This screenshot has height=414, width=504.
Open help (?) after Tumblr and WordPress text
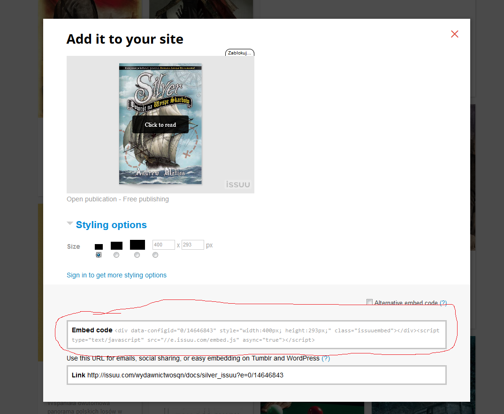coord(326,359)
